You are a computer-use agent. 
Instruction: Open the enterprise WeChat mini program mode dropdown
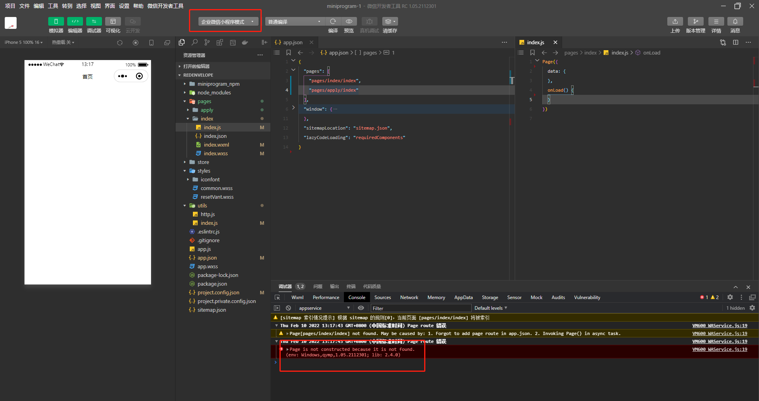tap(228, 22)
